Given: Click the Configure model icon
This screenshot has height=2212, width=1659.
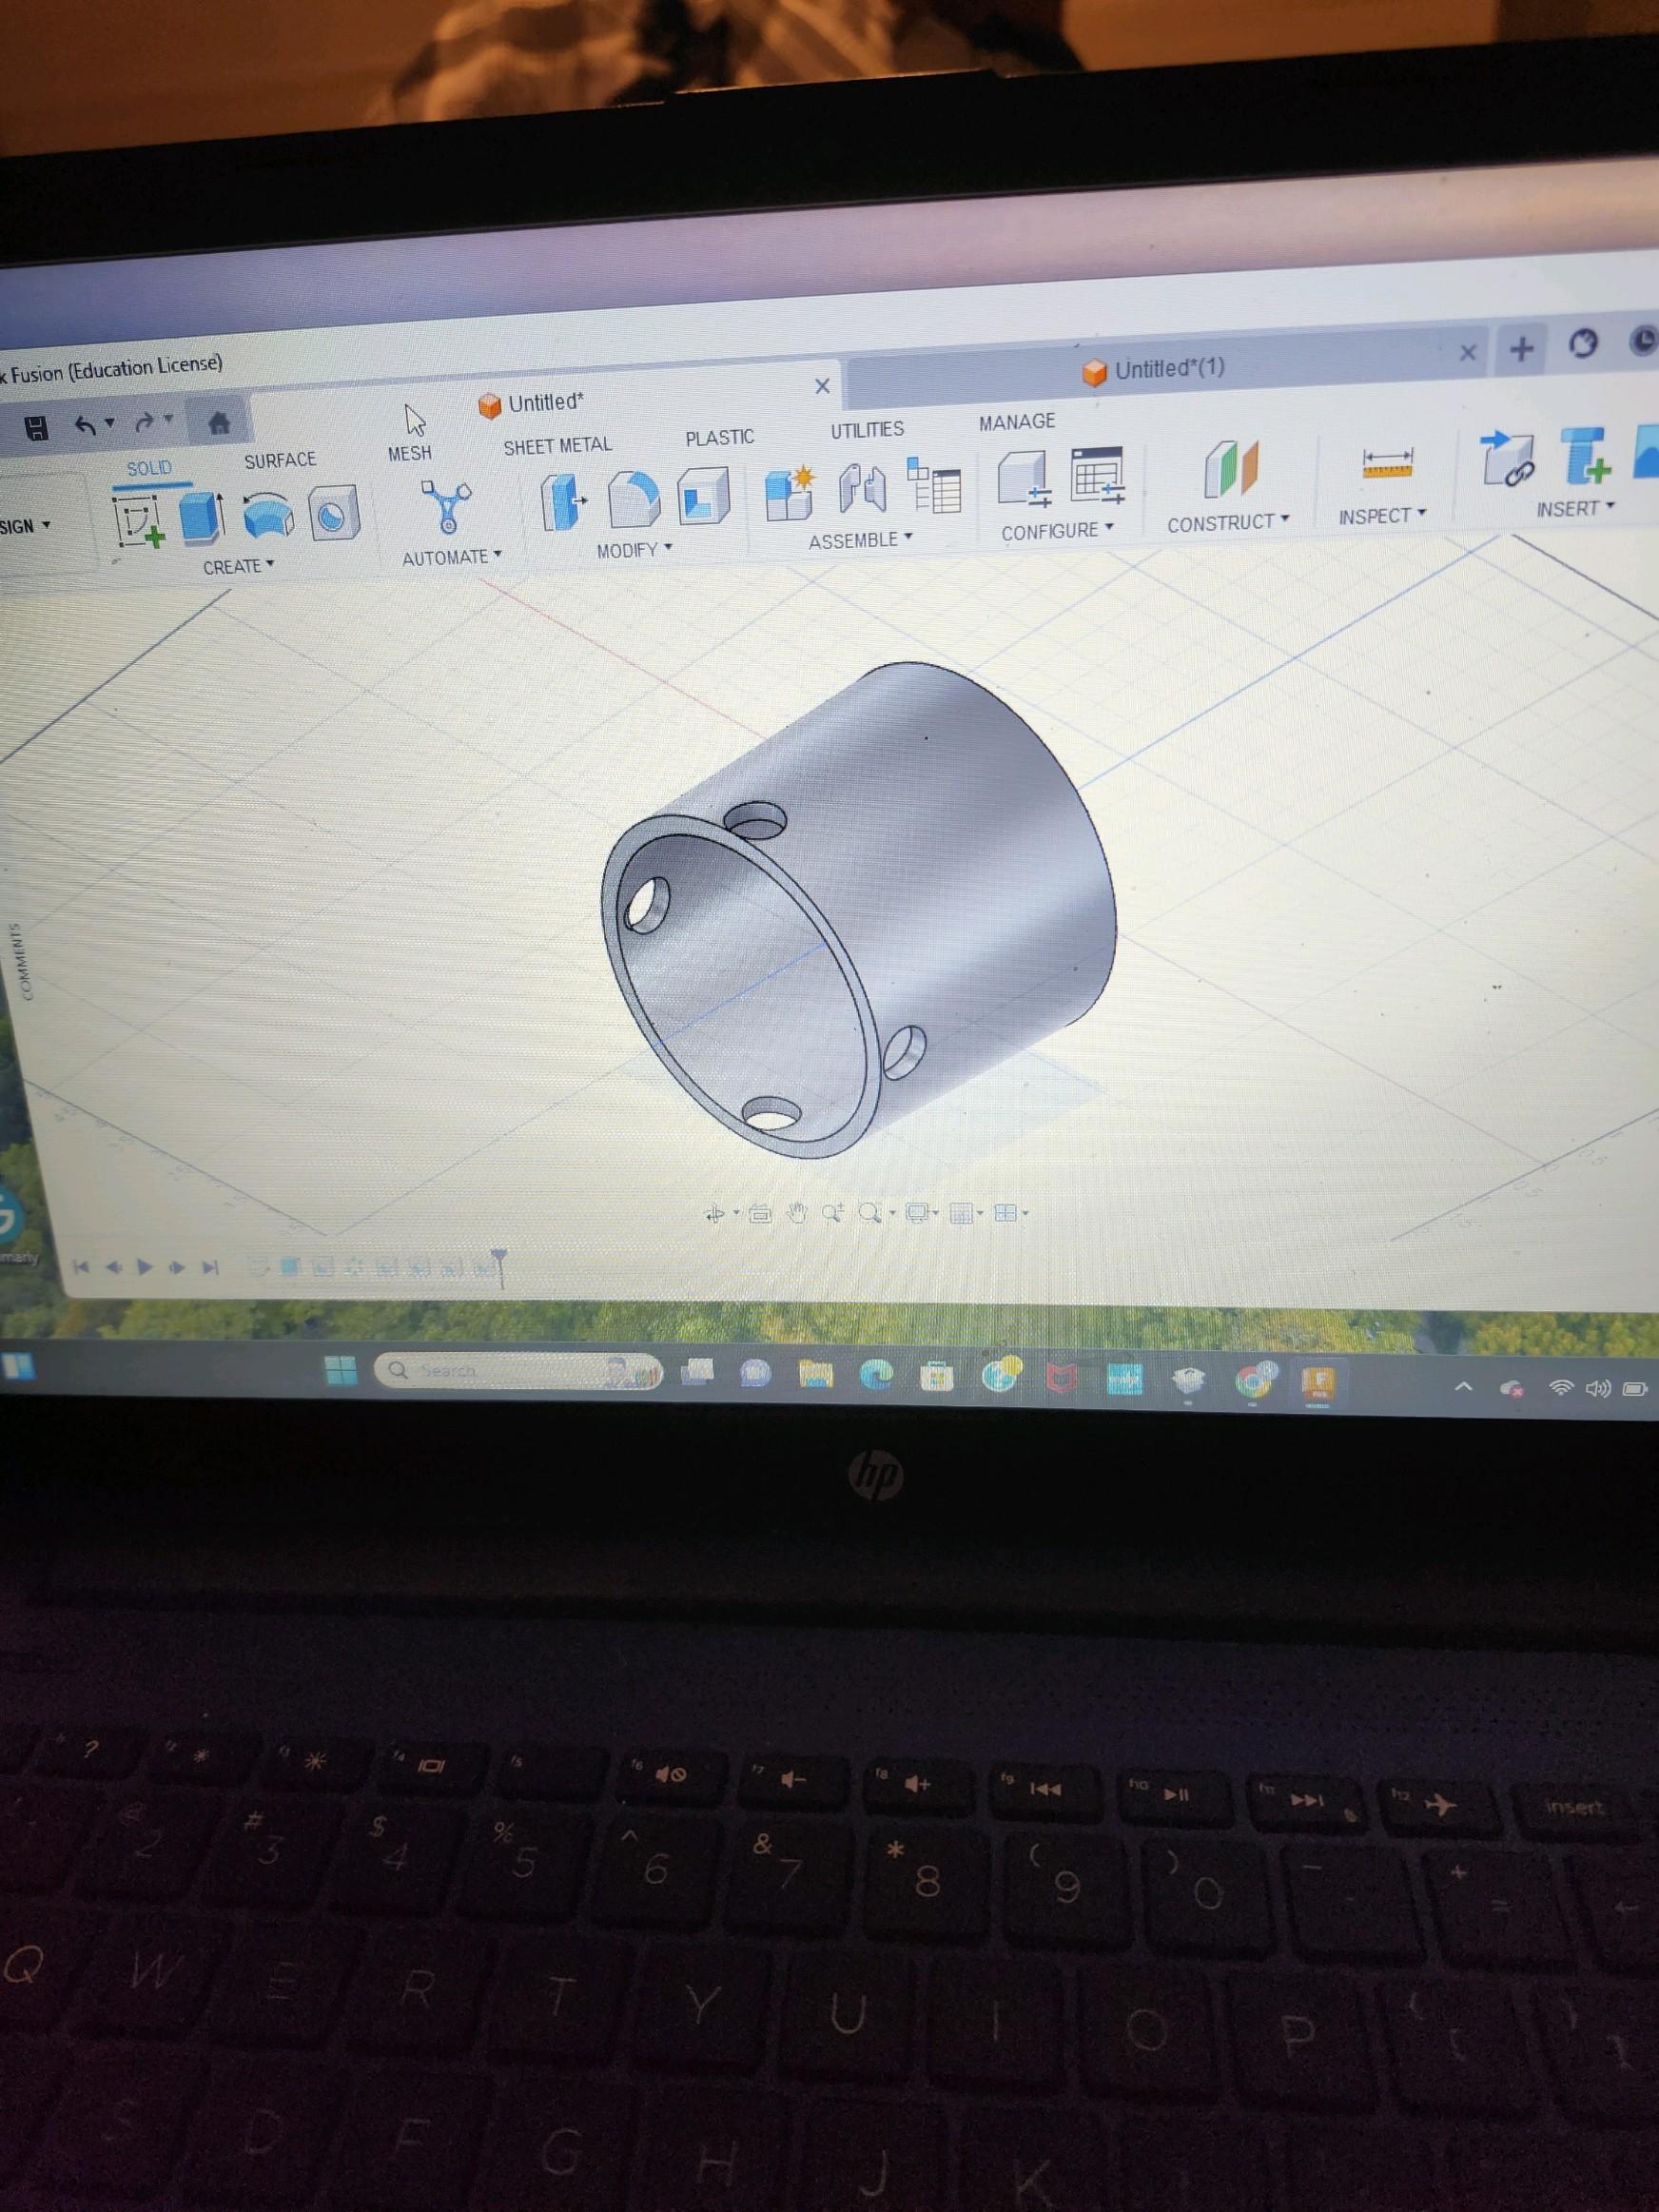Looking at the screenshot, I should click(1025, 478).
